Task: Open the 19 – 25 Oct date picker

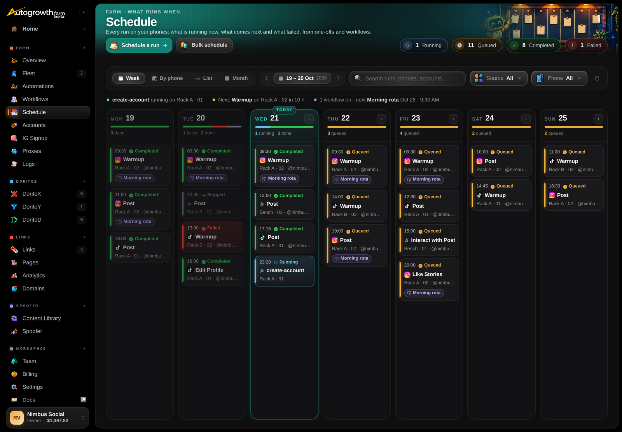Action: (x=302, y=79)
